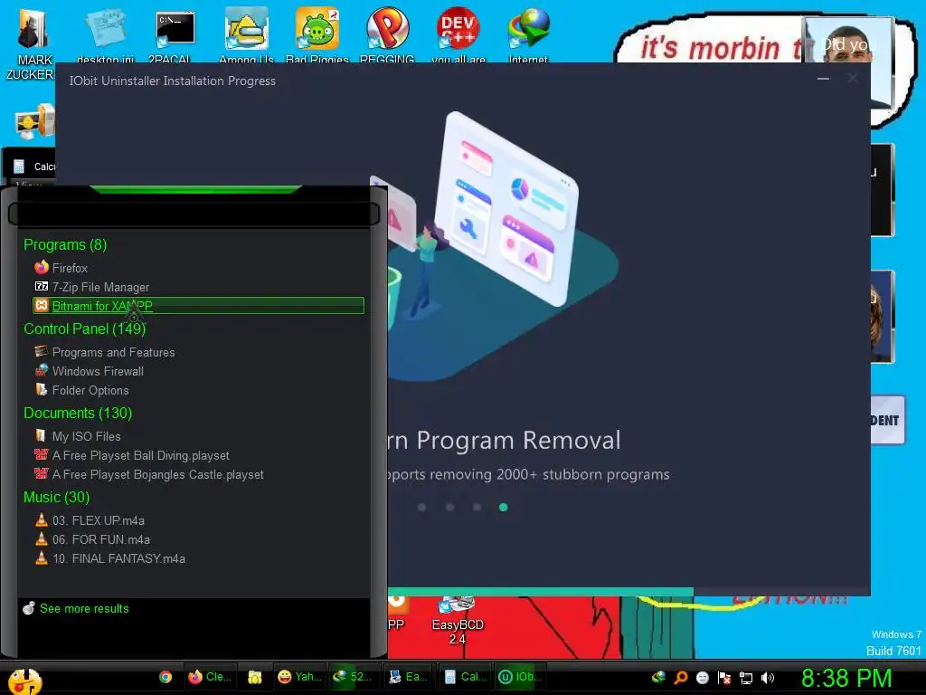Click the IObit installation progress bar
Image resolution: width=926 pixels, height=695 pixels.
(628, 592)
